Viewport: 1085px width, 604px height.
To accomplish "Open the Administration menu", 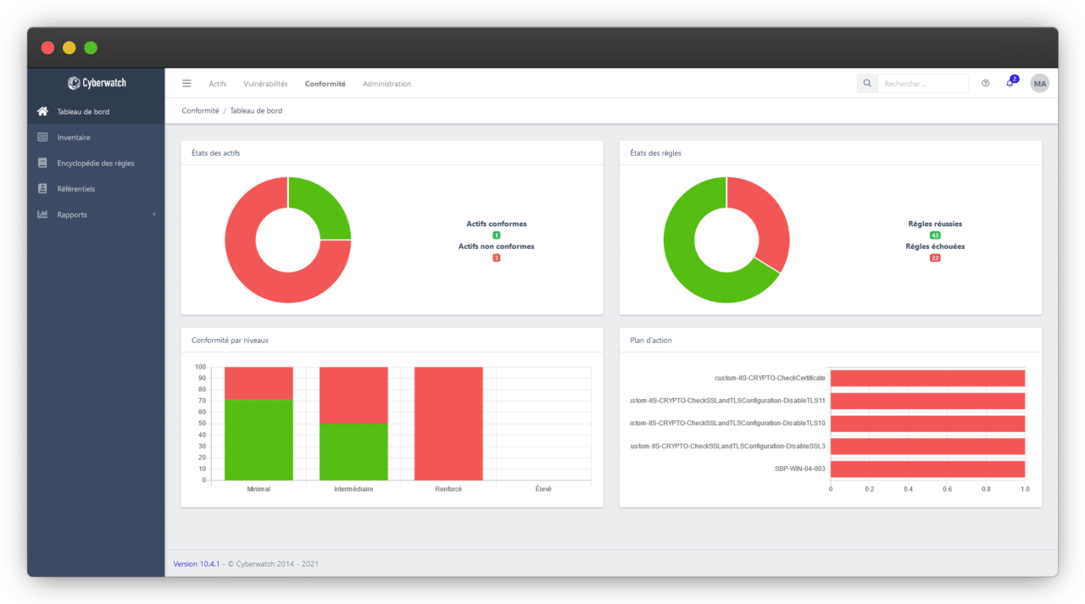I will click(387, 83).
